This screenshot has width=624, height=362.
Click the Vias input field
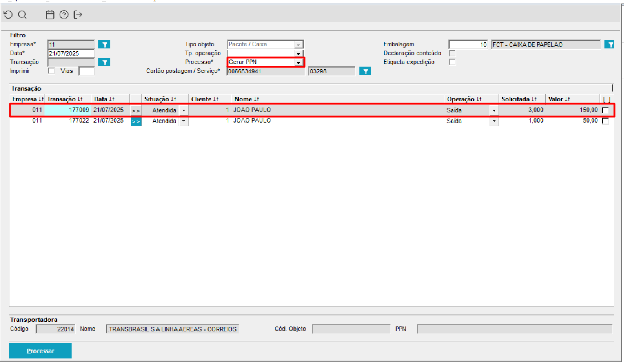pos(86,71)
